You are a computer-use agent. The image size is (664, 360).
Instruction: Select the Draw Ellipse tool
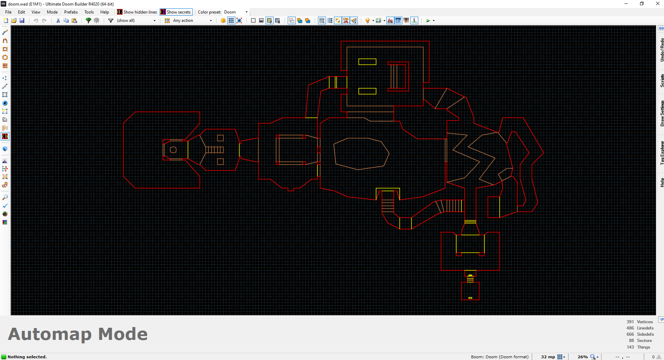(x=5, y=57)
